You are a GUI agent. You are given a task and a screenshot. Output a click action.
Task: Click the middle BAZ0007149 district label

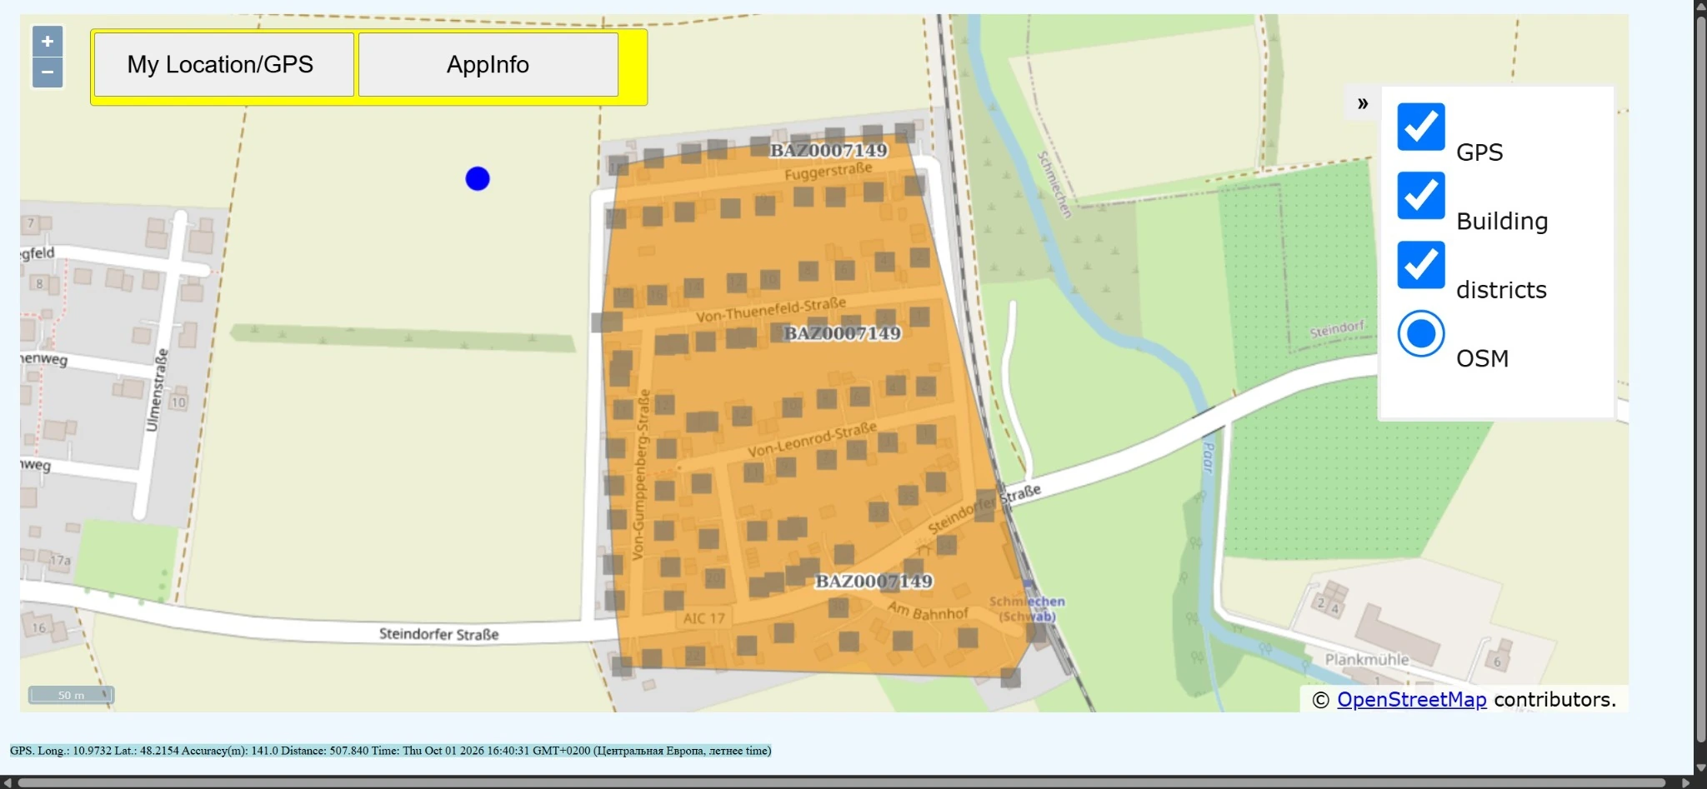pos(842,333)
